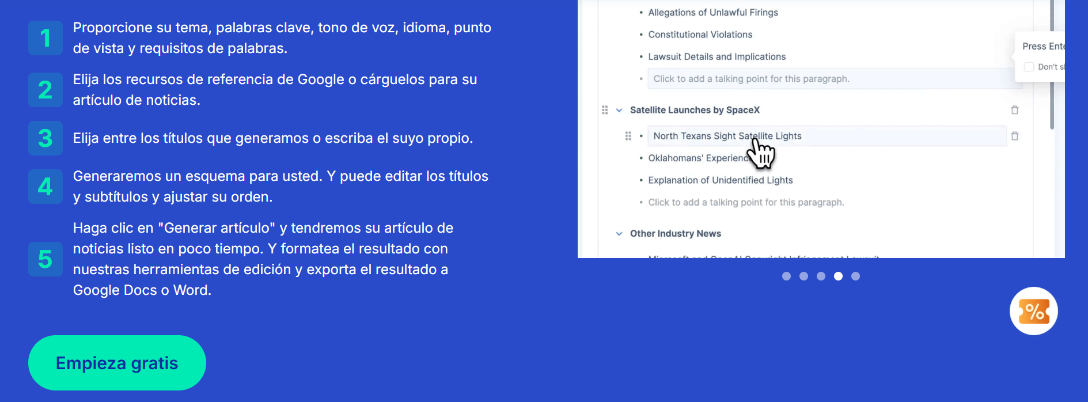Grab drag handle beside Satellite Launches heading
Image resolution: width=1088 pixels, height=402 pixels.
(605, 110)
